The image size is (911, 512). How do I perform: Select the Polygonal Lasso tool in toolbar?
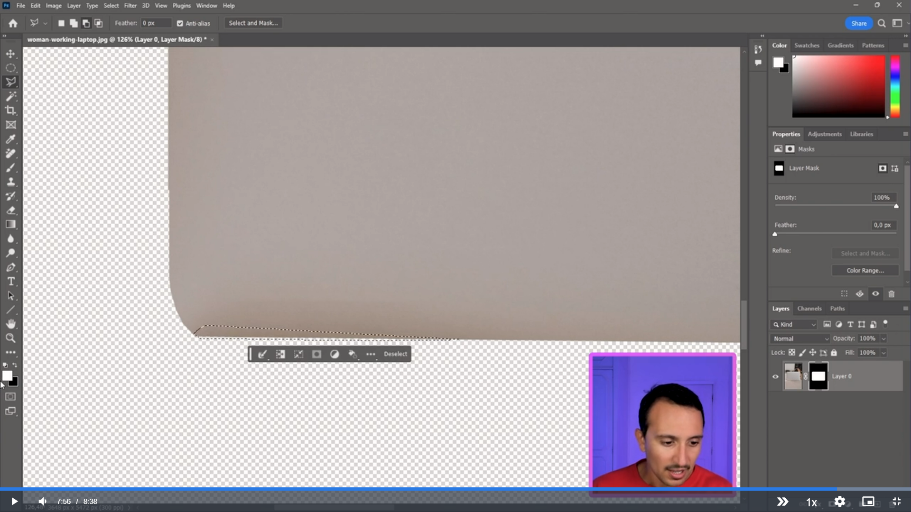click(10, 82)
